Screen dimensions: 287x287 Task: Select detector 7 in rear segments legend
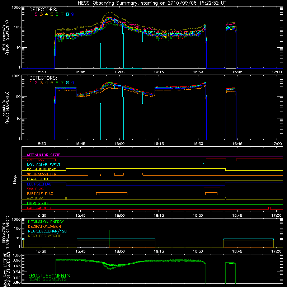point(62,83)
